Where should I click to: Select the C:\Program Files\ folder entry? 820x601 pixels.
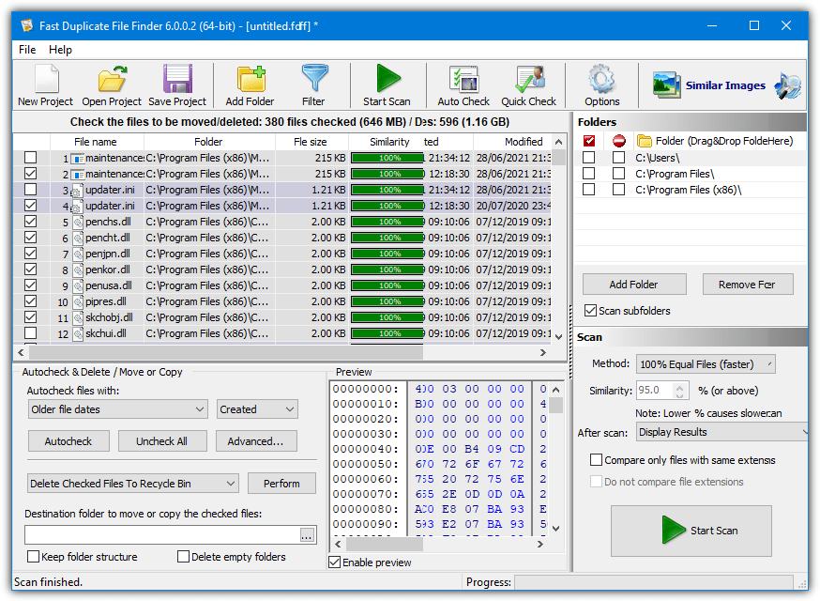tap(675, 174)
